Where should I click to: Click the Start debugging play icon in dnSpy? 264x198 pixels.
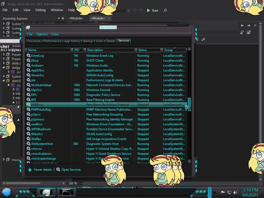(x=148, y=10)
